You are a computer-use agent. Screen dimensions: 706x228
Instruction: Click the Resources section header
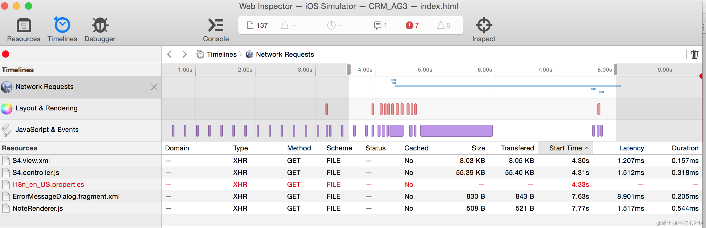tap(19, 148)
